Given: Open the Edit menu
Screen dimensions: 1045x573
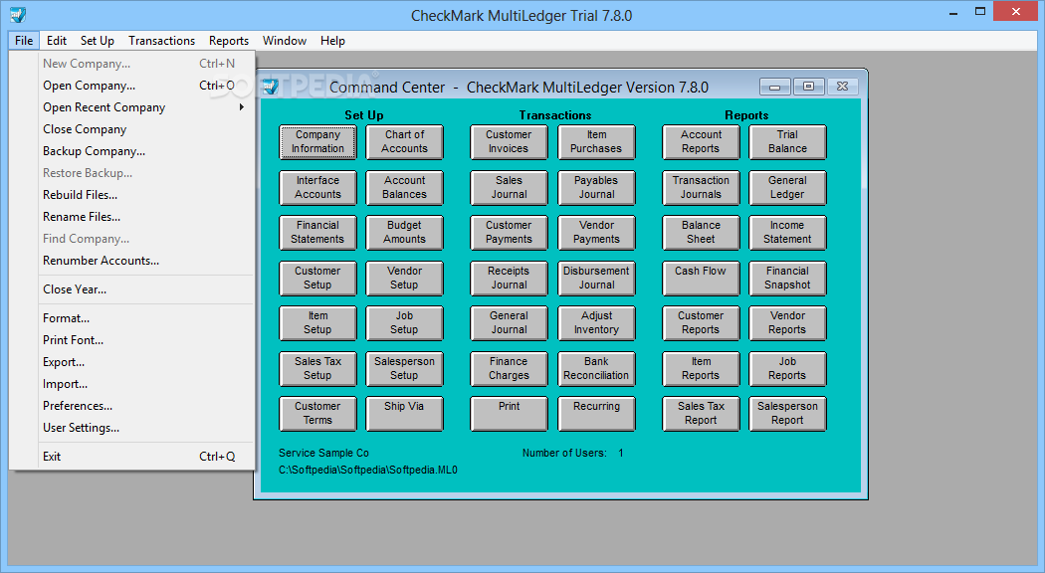Looking at the screenshot, I should click(57, 41).
